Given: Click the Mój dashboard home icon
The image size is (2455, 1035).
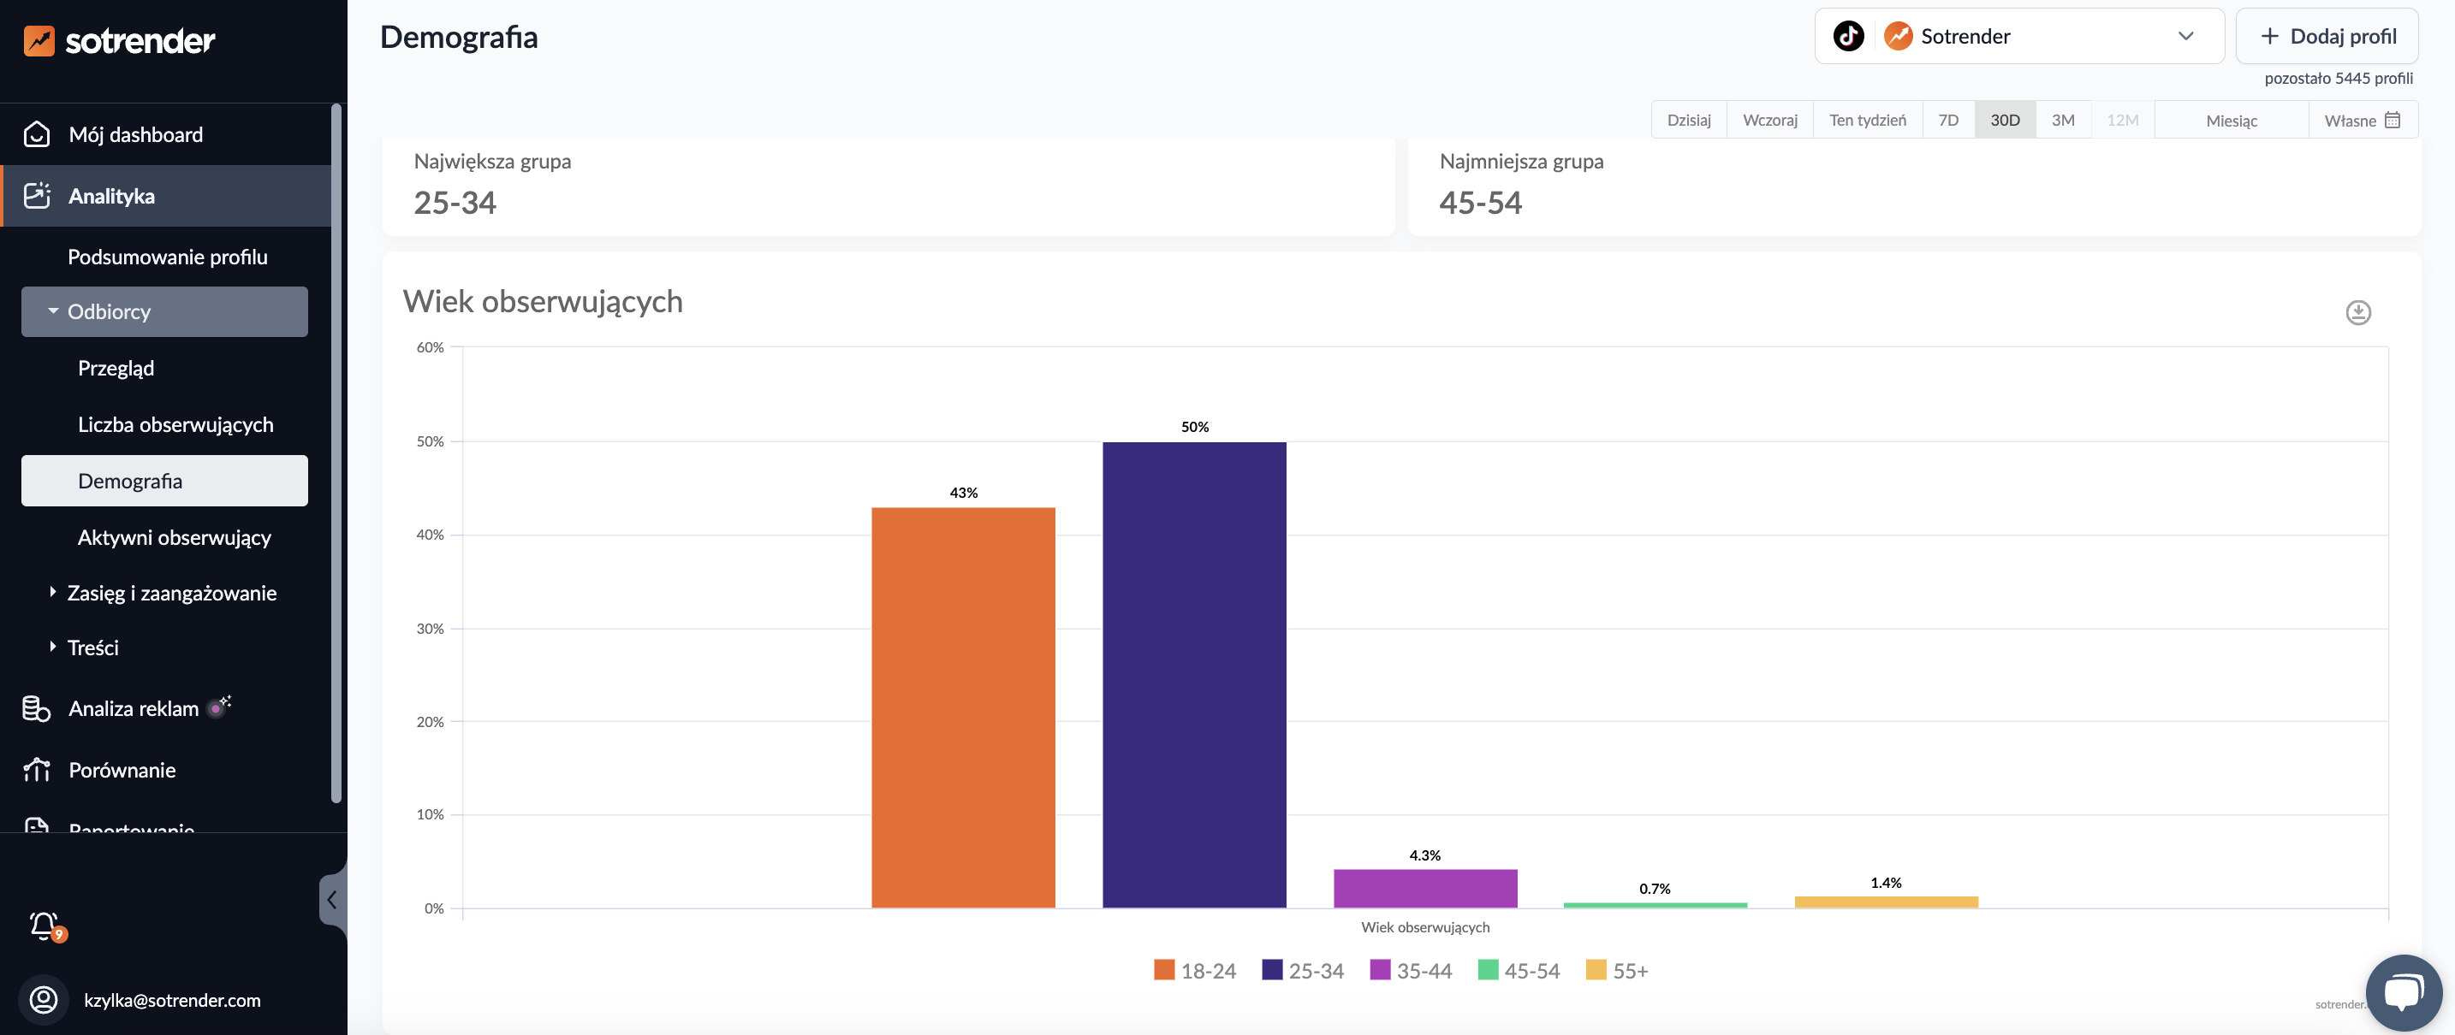Looking at the screenshot, I should (x=36, y=134).
